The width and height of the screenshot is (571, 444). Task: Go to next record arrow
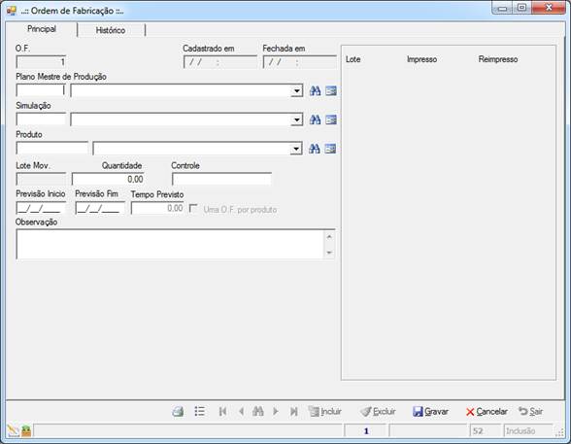click(x=276, y=411)
